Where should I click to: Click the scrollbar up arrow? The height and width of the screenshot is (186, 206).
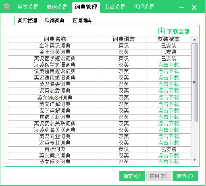[195, 40]
